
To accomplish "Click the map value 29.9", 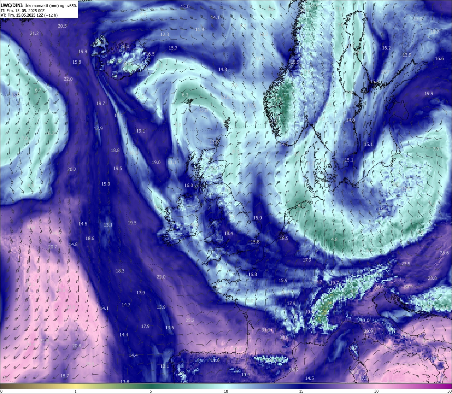I will point(368,331).
